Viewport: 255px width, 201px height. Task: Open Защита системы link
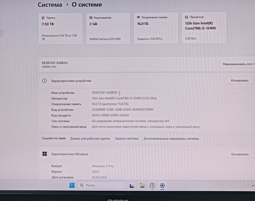click(127, 138)
